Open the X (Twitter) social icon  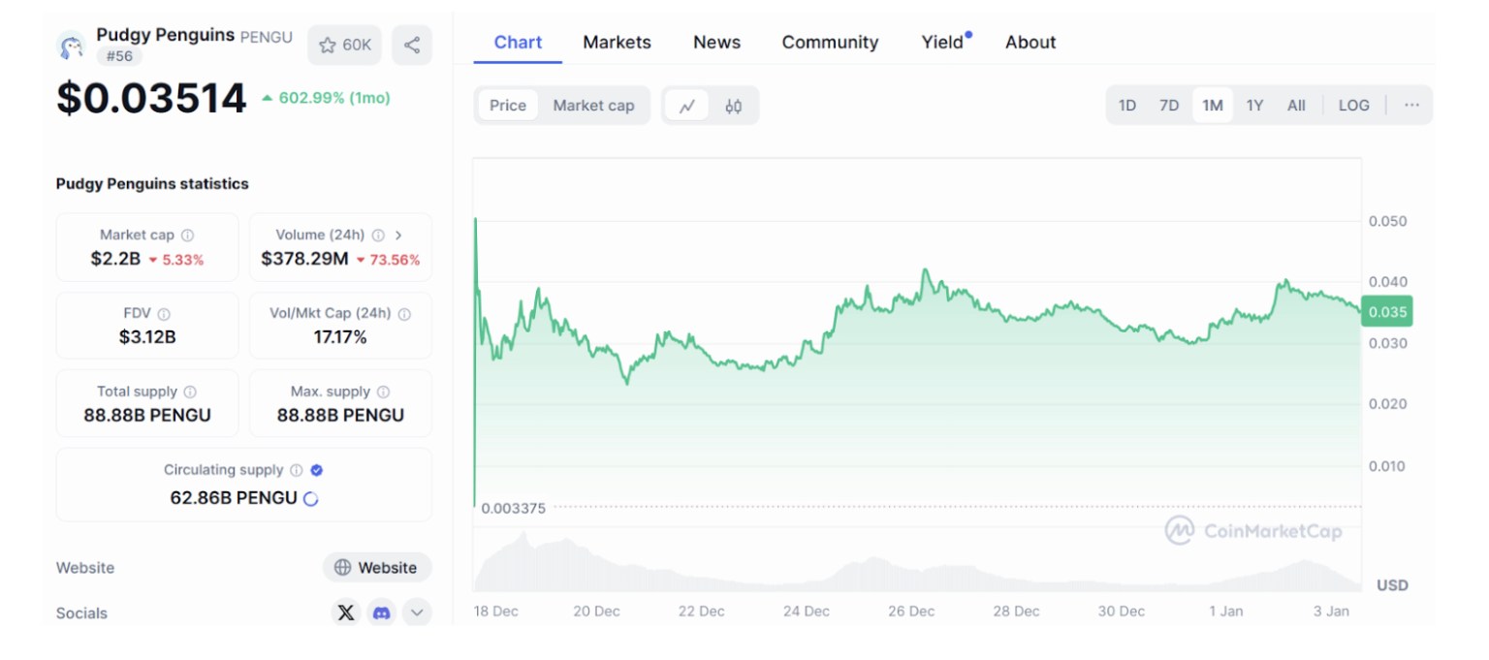coord(346,613)
